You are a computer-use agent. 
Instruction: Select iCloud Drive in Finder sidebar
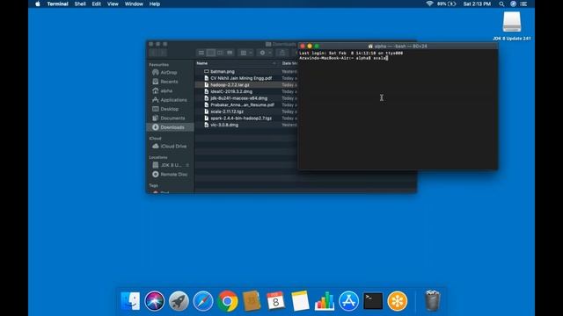tap(170, 147)
